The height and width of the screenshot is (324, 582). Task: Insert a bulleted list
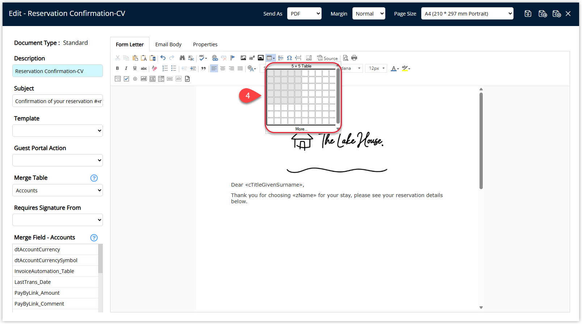(174, 68)
